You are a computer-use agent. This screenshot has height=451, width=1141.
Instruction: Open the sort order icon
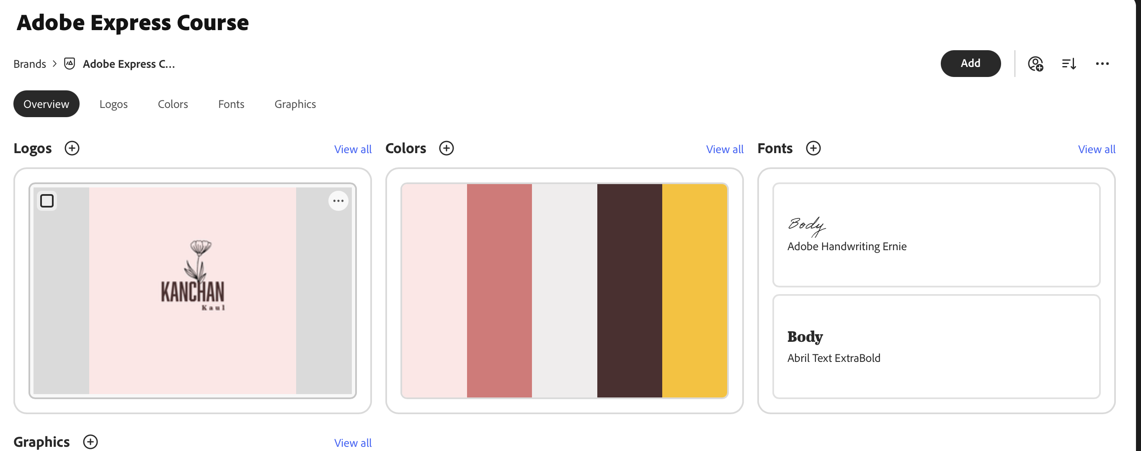tap(1069, 64)
